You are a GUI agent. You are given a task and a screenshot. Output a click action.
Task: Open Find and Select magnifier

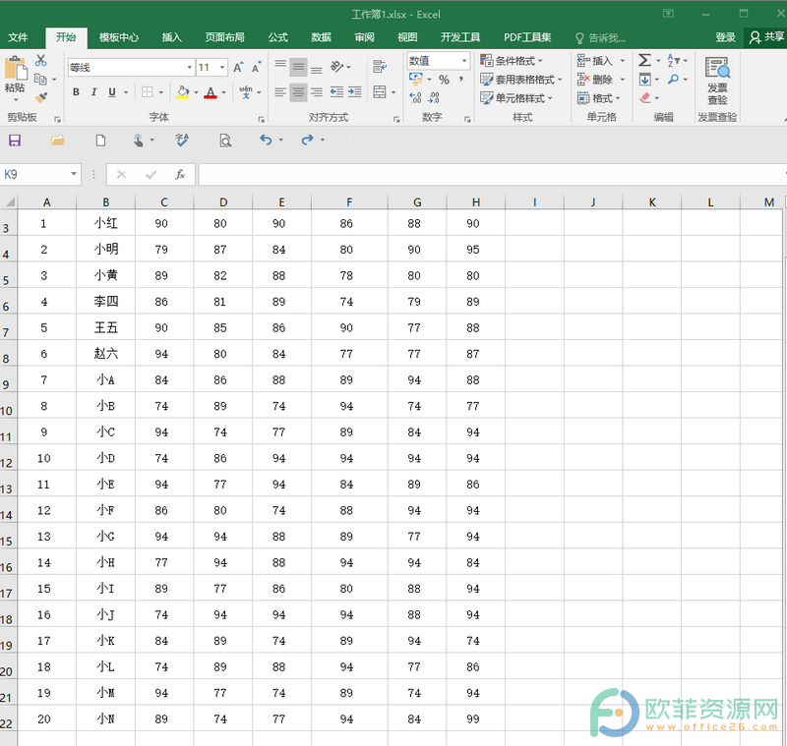pyautogui.click(x=674, y=80)
